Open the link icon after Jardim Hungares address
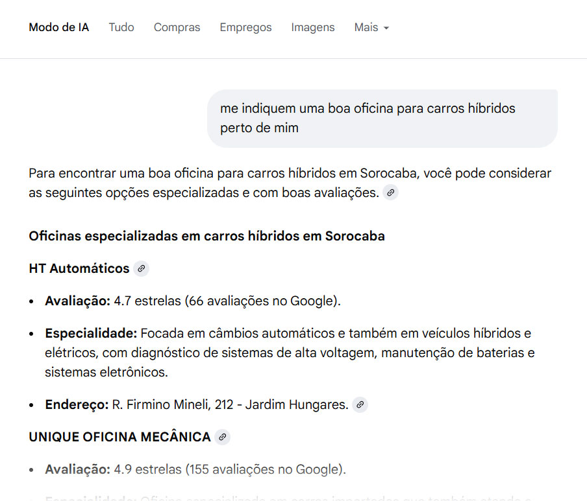587x501 pixels. tap(360, 404)
